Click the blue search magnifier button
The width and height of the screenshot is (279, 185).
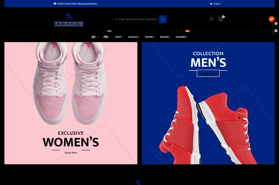pos(162,19)
